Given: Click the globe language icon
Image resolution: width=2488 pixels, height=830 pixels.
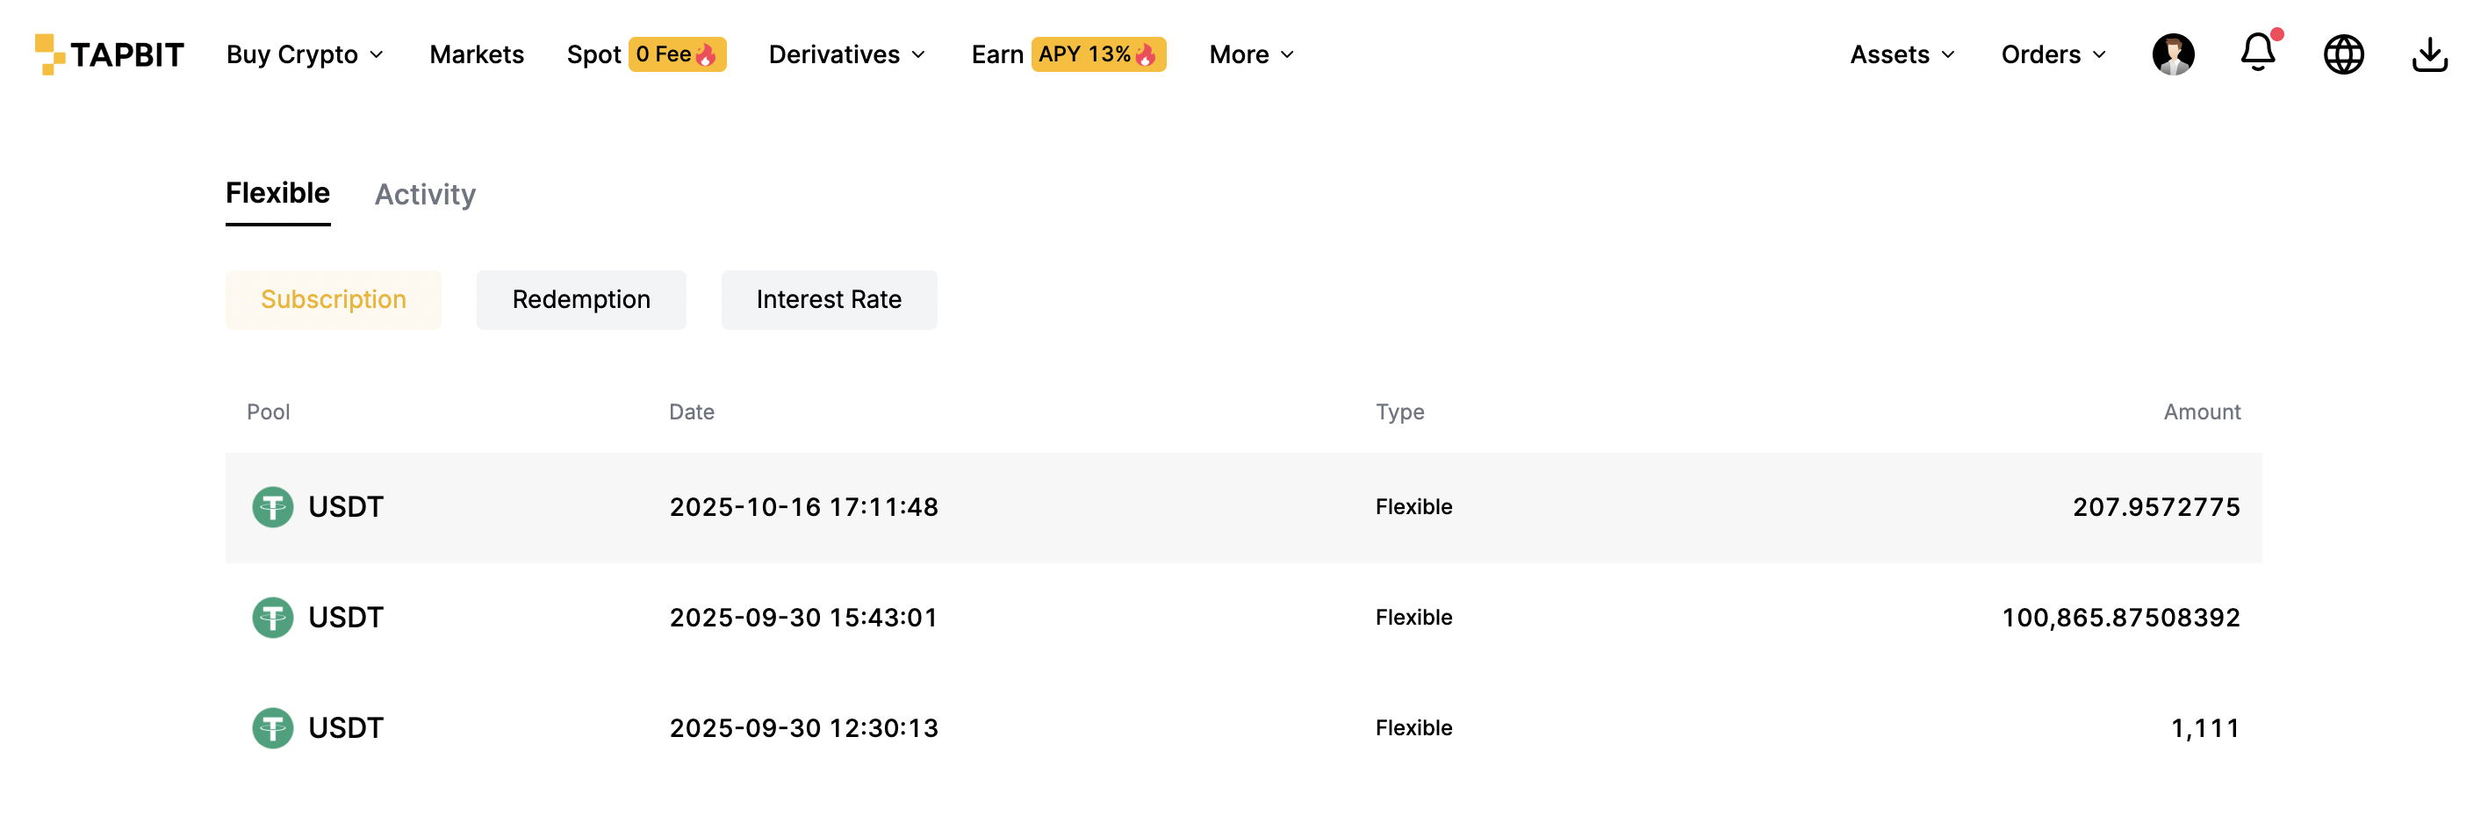Looking at the screenshot, I should [x=2343, y=54].
